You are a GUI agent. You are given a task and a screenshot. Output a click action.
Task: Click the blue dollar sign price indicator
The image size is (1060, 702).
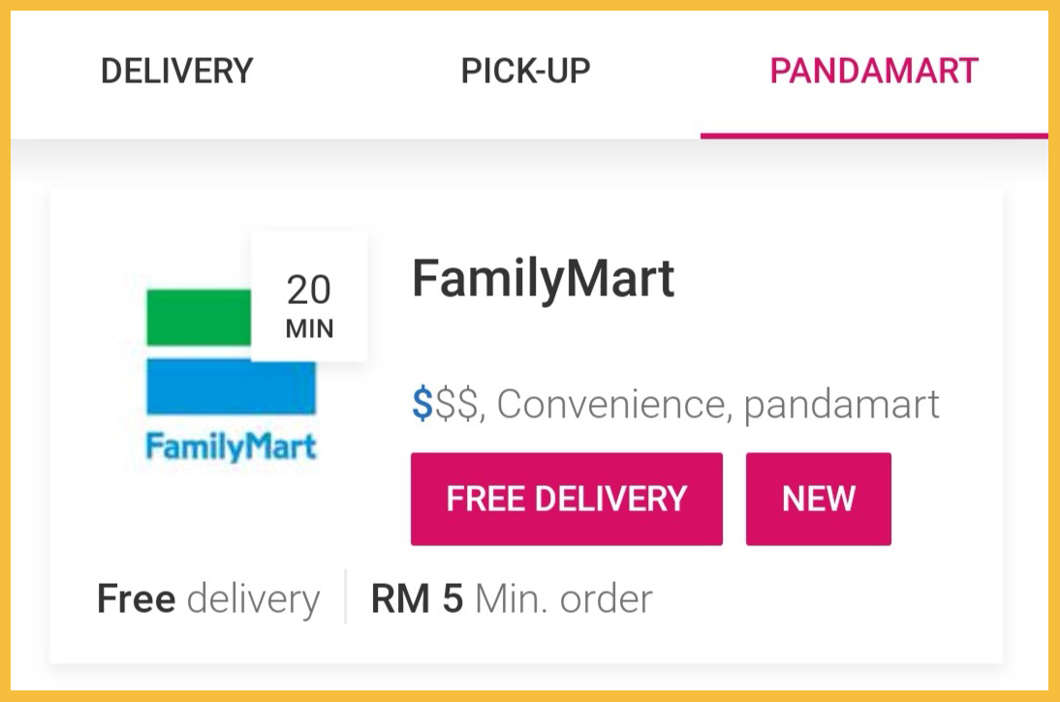click(x=421, y=405)
